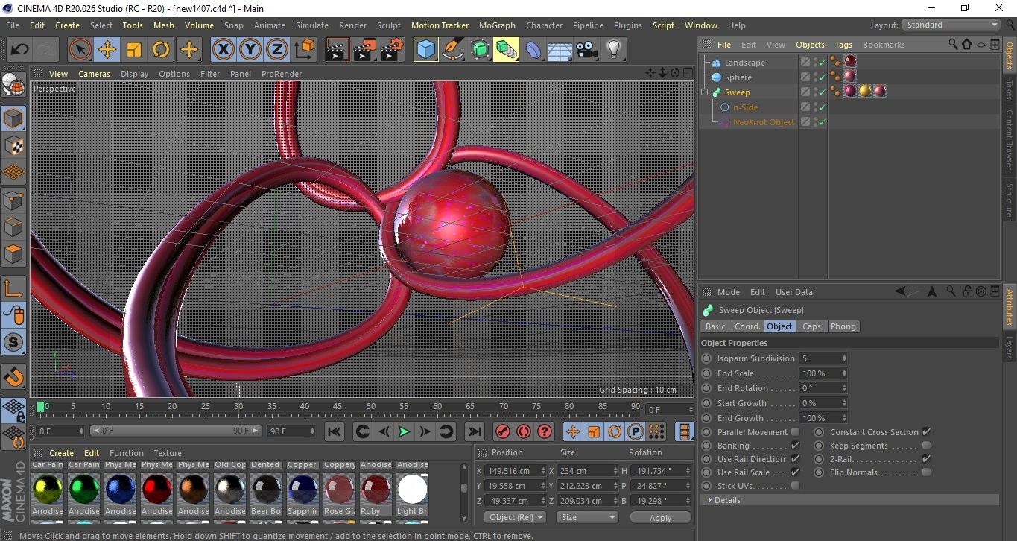This screenshot has height=541, width=1017.
Task: Click the Undo arrow icon
Action: click(19, 50)
